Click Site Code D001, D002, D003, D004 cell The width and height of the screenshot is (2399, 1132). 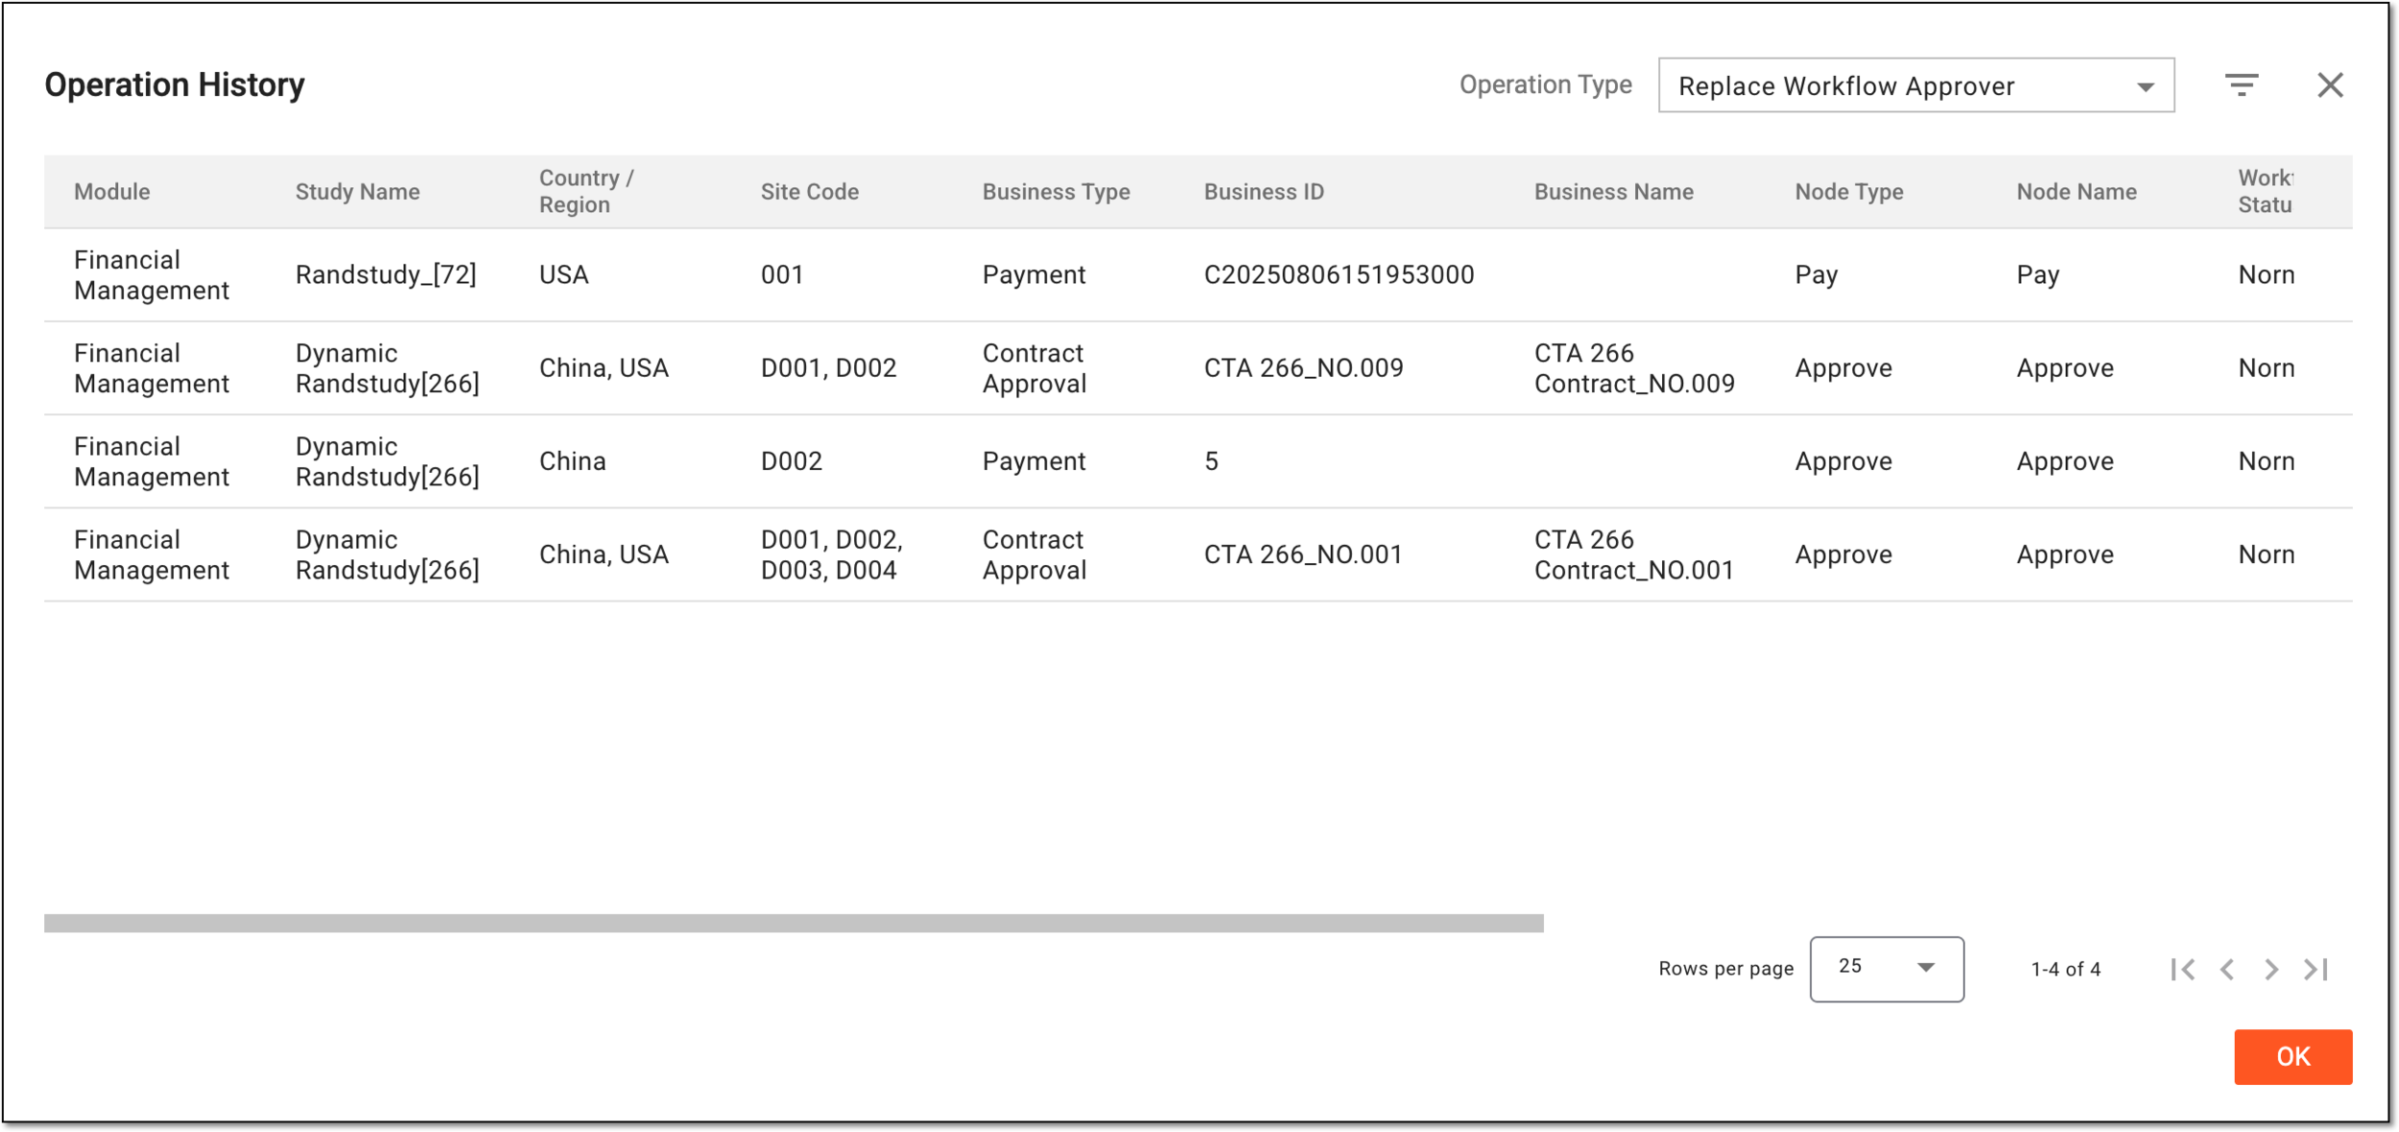(x=832, y=554)
